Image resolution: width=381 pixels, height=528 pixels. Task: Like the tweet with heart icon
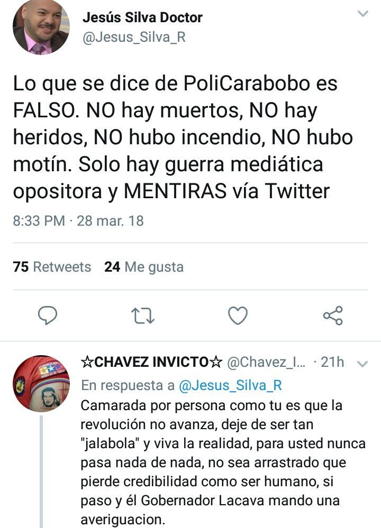tap(238, 316)
